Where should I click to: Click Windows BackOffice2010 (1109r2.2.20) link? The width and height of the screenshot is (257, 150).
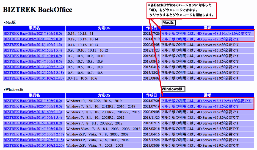coord(34,146)
